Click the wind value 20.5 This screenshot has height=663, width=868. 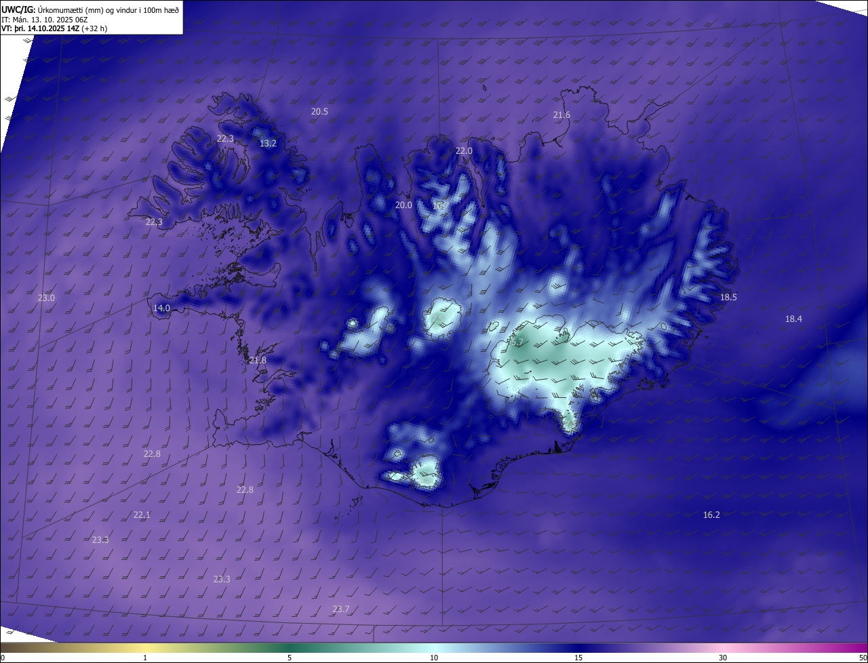pyautogui.click(x=319, y=111)
